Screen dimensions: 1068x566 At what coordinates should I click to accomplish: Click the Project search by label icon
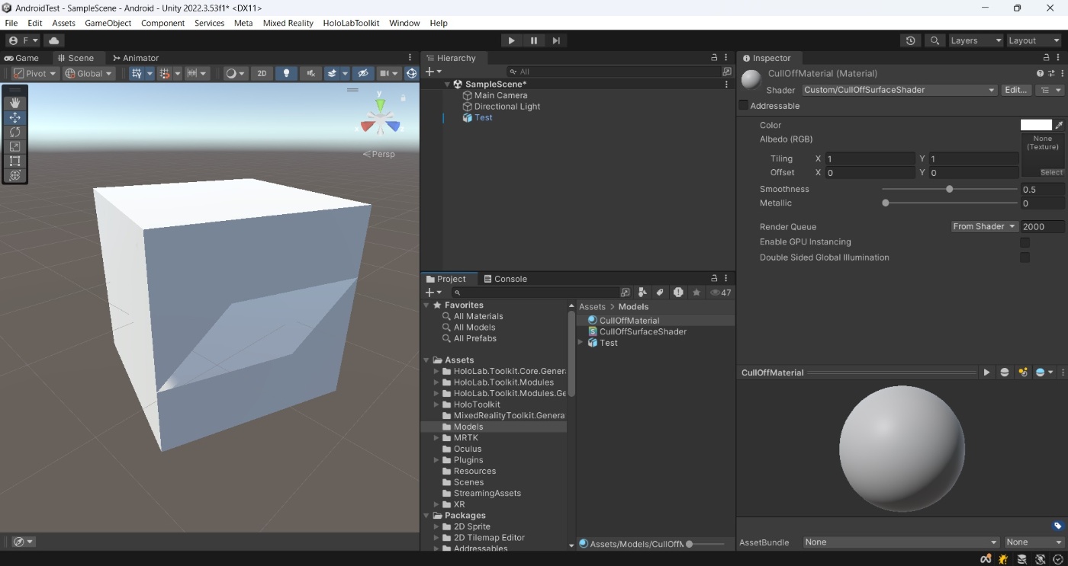point(660,293)
